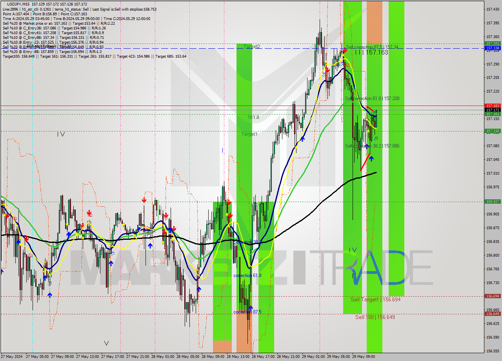
Task: Click 156.870 on the price axis
Action: click(493, 228)
